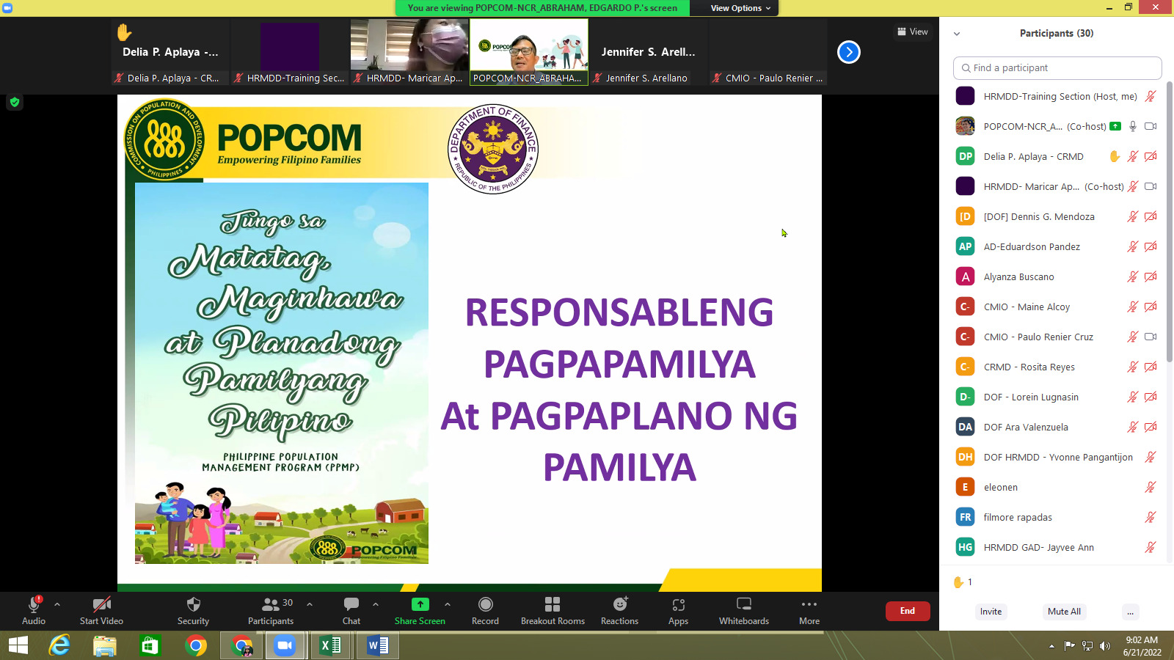
Task: Open Breakout Rooms
Action: coord(553,611)
